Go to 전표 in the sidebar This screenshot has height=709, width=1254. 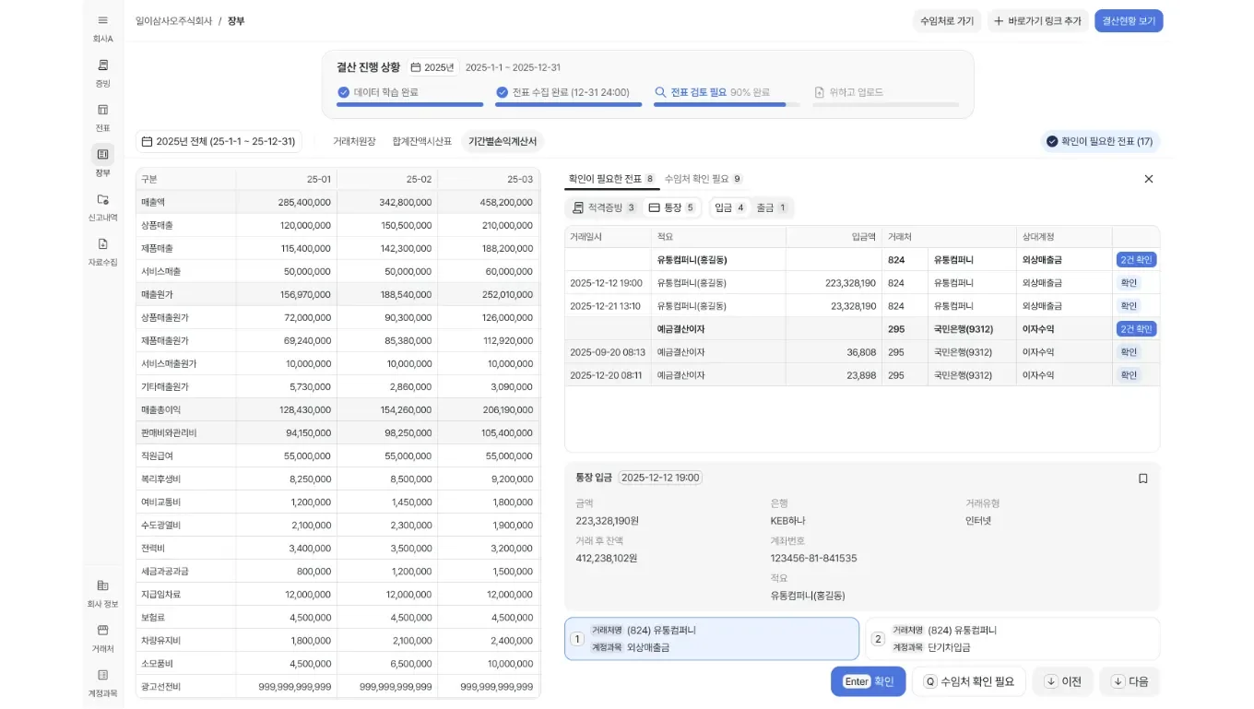click(x=102, y=111)
